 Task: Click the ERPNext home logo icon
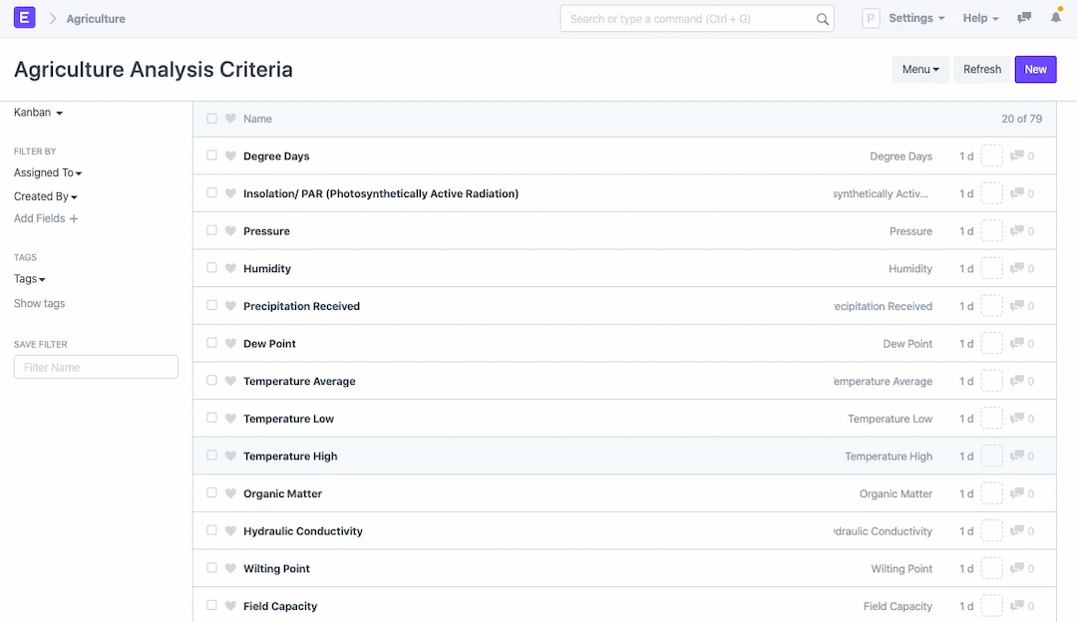(x=25, y=18)
